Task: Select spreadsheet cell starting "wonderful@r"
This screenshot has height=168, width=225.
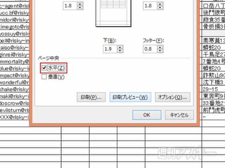Action: [15, 83]
